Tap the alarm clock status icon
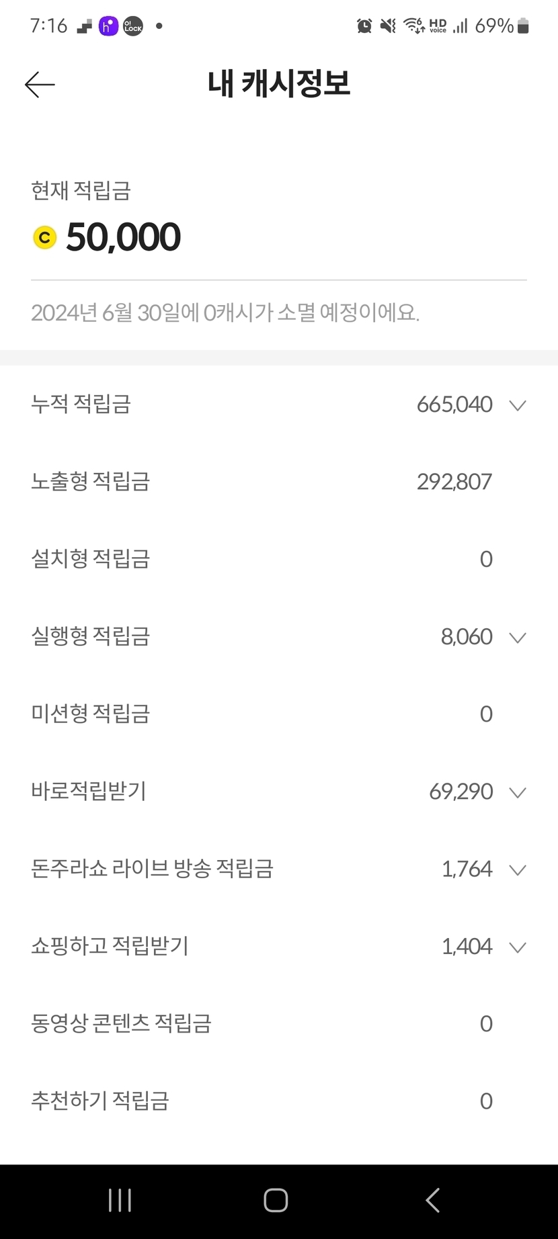This screenshot has width=558, height=1239. [x=364, y=26]
